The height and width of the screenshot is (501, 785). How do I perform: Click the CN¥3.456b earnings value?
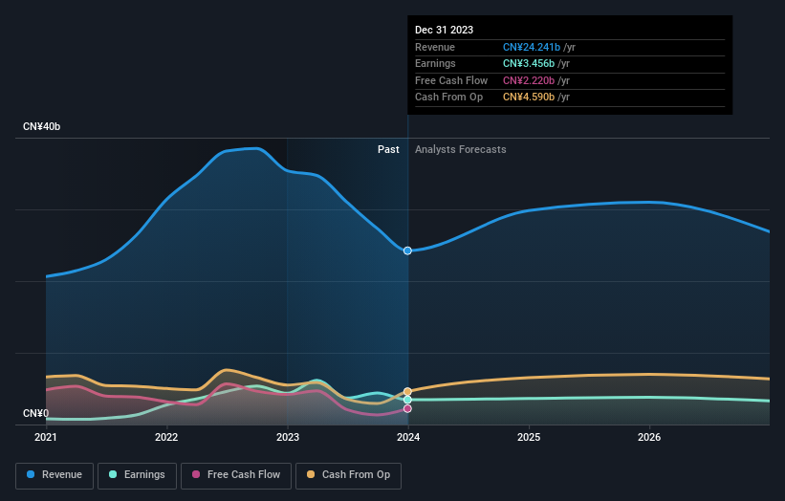click(529, 63)
